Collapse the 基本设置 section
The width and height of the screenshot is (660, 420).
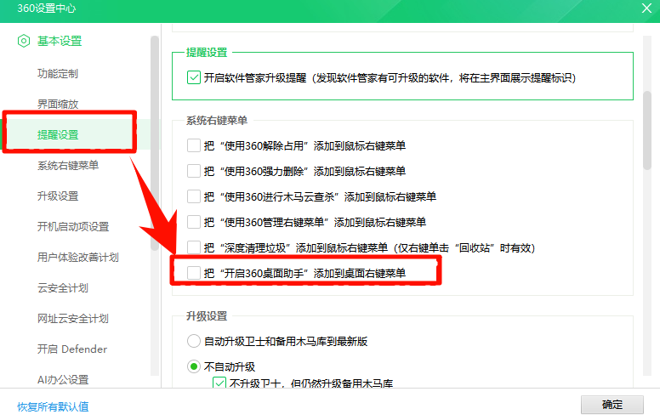pyautogui.click(x=59, y=41)
